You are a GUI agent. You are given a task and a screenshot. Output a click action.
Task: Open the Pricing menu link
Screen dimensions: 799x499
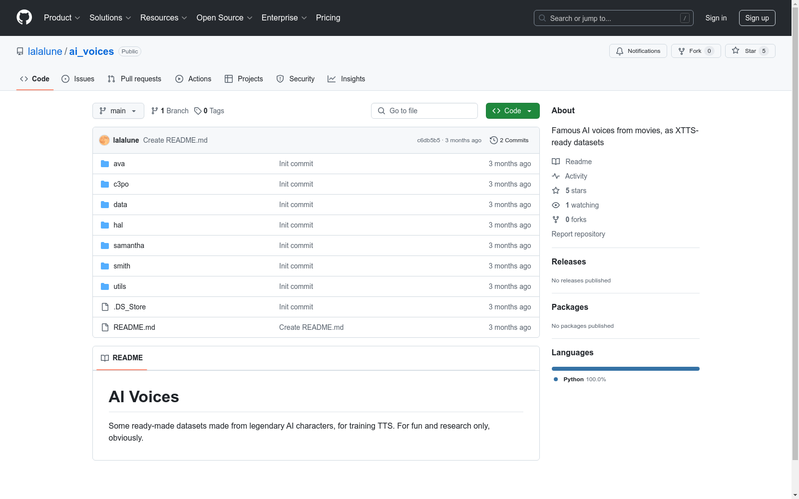328,18
